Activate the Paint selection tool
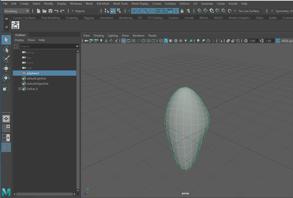Image resolution: width=293 pixels, height=198 pixels. [6, 59]
